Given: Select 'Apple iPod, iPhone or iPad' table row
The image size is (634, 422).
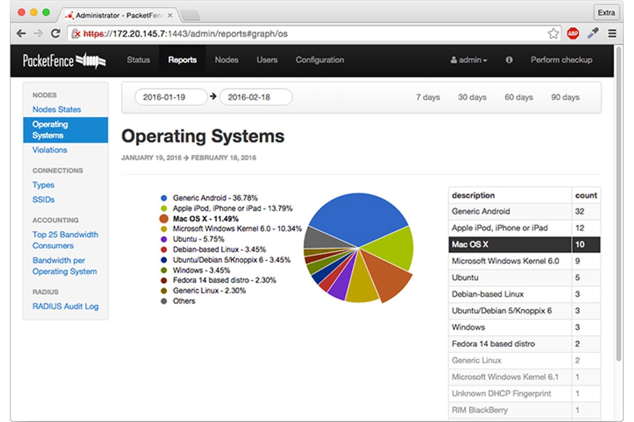Looking at the screenshot, I should coord(524,228).
